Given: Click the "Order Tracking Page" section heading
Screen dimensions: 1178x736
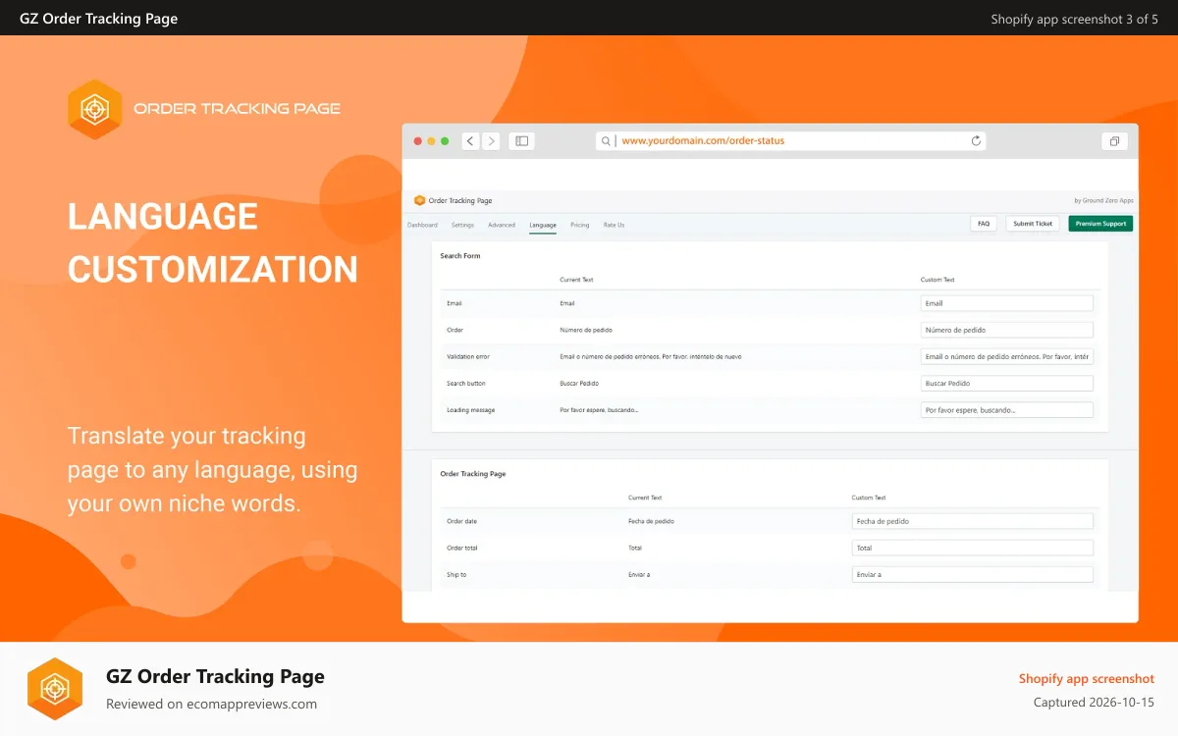Looking at the screenshot, I should tap(473, 474).
